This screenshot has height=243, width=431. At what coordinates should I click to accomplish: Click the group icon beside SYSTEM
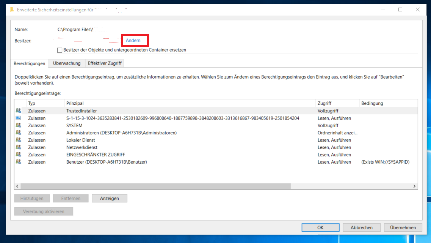(19, 125)
